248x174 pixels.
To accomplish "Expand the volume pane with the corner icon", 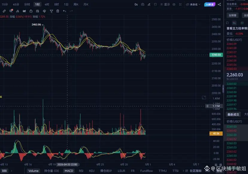I will point(204,98).
